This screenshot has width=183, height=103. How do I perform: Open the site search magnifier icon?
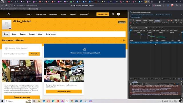(x=113, y=14)
